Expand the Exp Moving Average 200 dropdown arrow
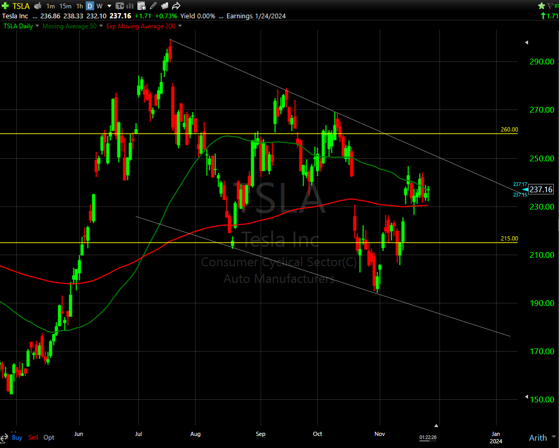 pyautogui.click(x=180, y=26)
